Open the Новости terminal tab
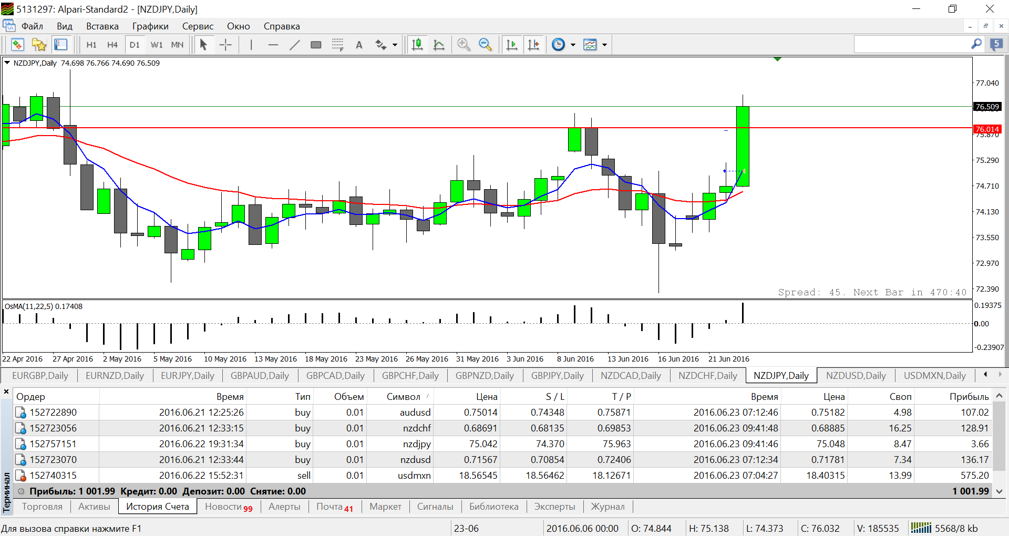 pos(229,507)
